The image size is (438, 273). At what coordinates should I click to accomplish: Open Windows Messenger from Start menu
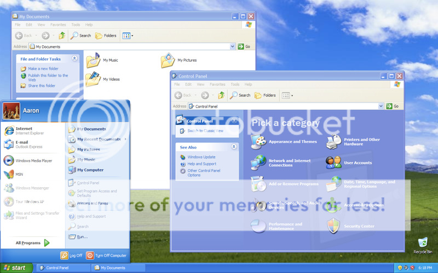[26, 188]
